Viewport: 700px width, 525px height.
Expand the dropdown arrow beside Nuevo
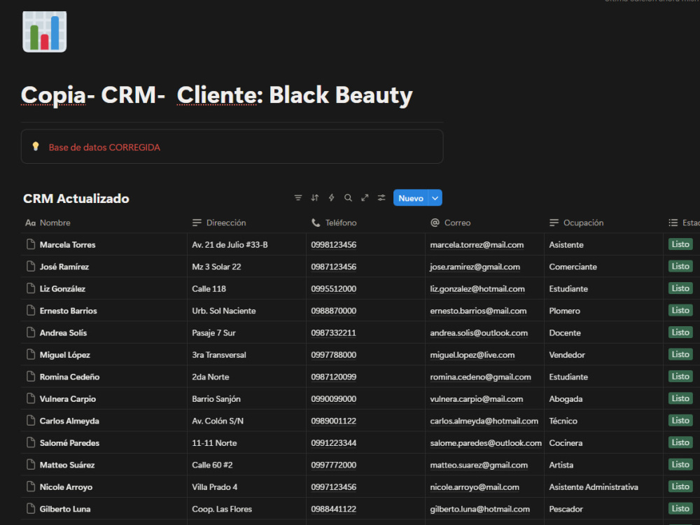(x=435, y=198)
